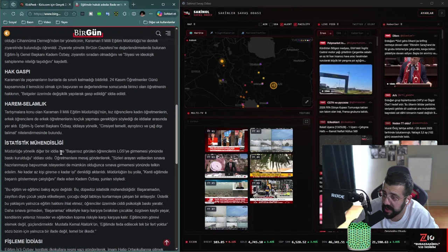Viewport: 448px width, 252px height.
Task: Click the translate extension icon
Action: tap(107, 14)
